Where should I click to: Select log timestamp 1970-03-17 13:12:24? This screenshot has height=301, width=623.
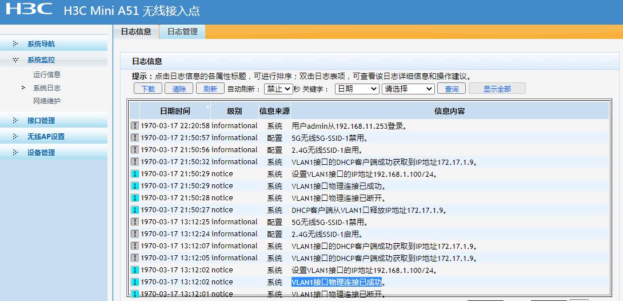pos(175,234)
